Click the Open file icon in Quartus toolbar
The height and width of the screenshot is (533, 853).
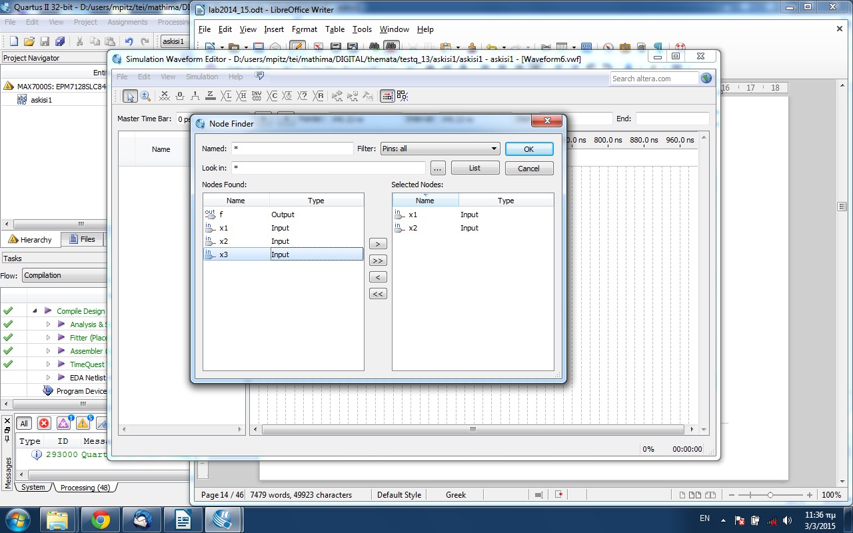[x=29, y=41]
